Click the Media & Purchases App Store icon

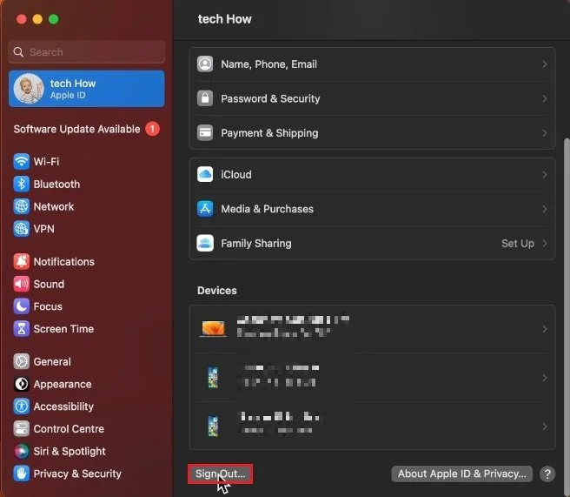click(205, 209)
